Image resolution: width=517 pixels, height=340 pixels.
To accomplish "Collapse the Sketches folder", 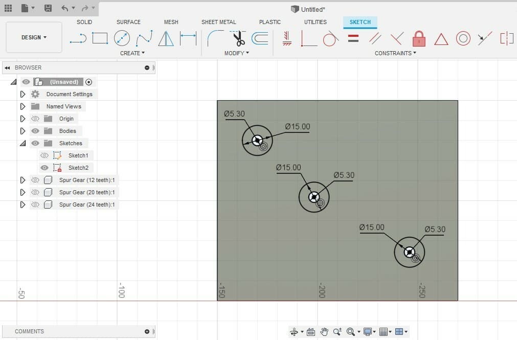I will click(23, 143).
